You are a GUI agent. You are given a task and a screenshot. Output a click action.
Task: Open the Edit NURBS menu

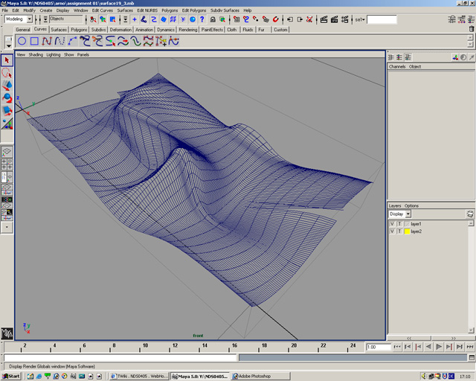coord(147,10)
